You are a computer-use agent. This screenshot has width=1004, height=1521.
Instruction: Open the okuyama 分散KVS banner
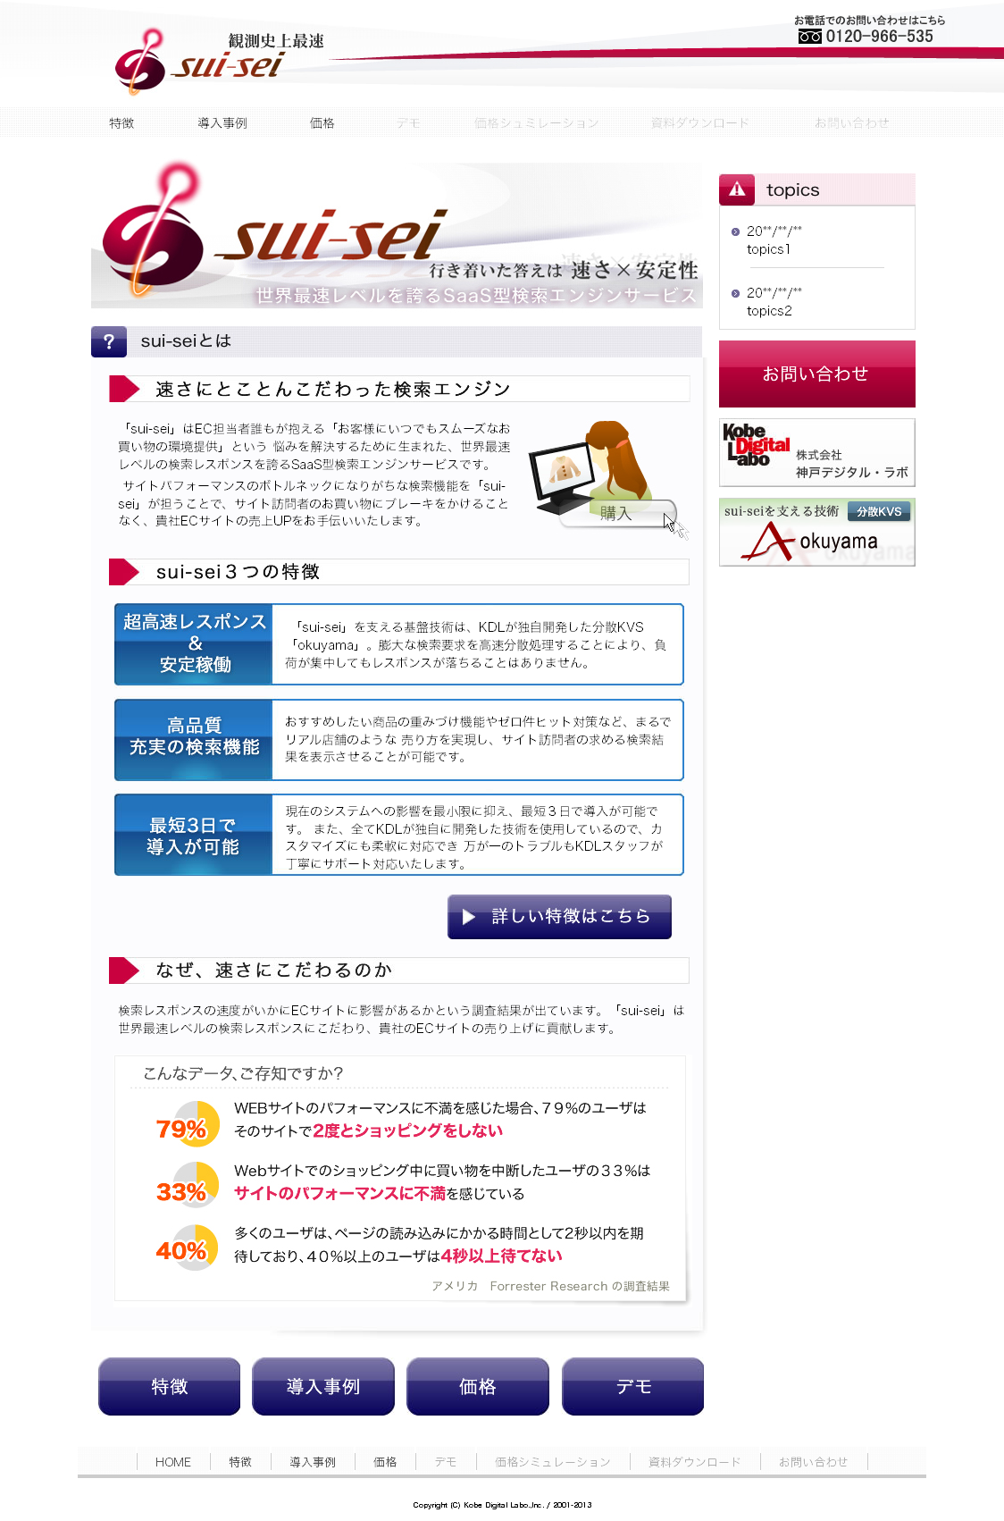pos(817,532)
